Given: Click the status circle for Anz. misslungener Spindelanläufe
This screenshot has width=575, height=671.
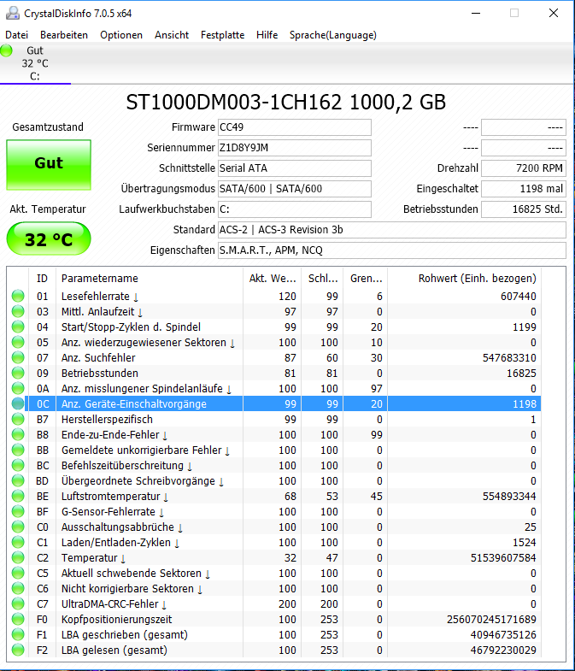Looking at the screenshot, I should click(18, 389).
